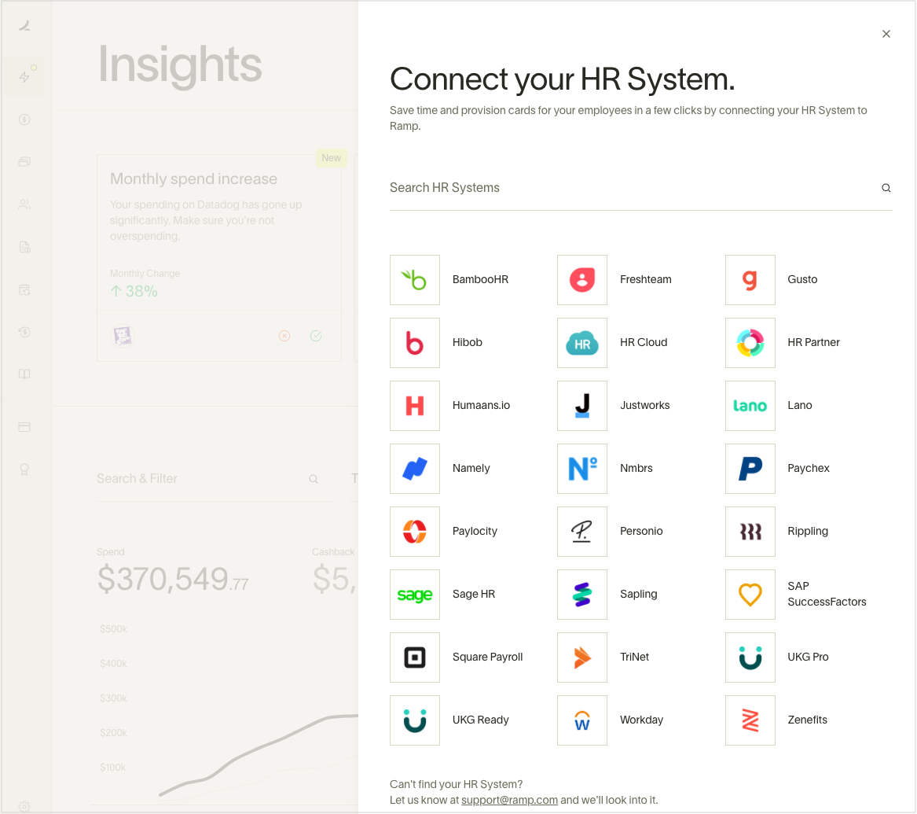Screen dimensions: 917x814
Task: Click the Justworks logo tile
Action: (x=582, y=406)
